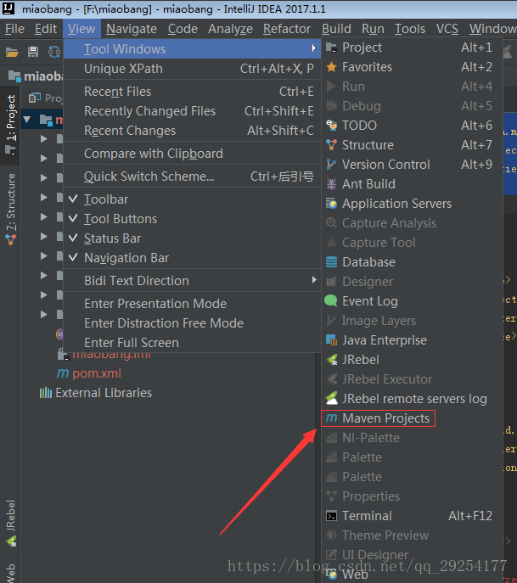Select External Libraries tree node

pos(104,393)
